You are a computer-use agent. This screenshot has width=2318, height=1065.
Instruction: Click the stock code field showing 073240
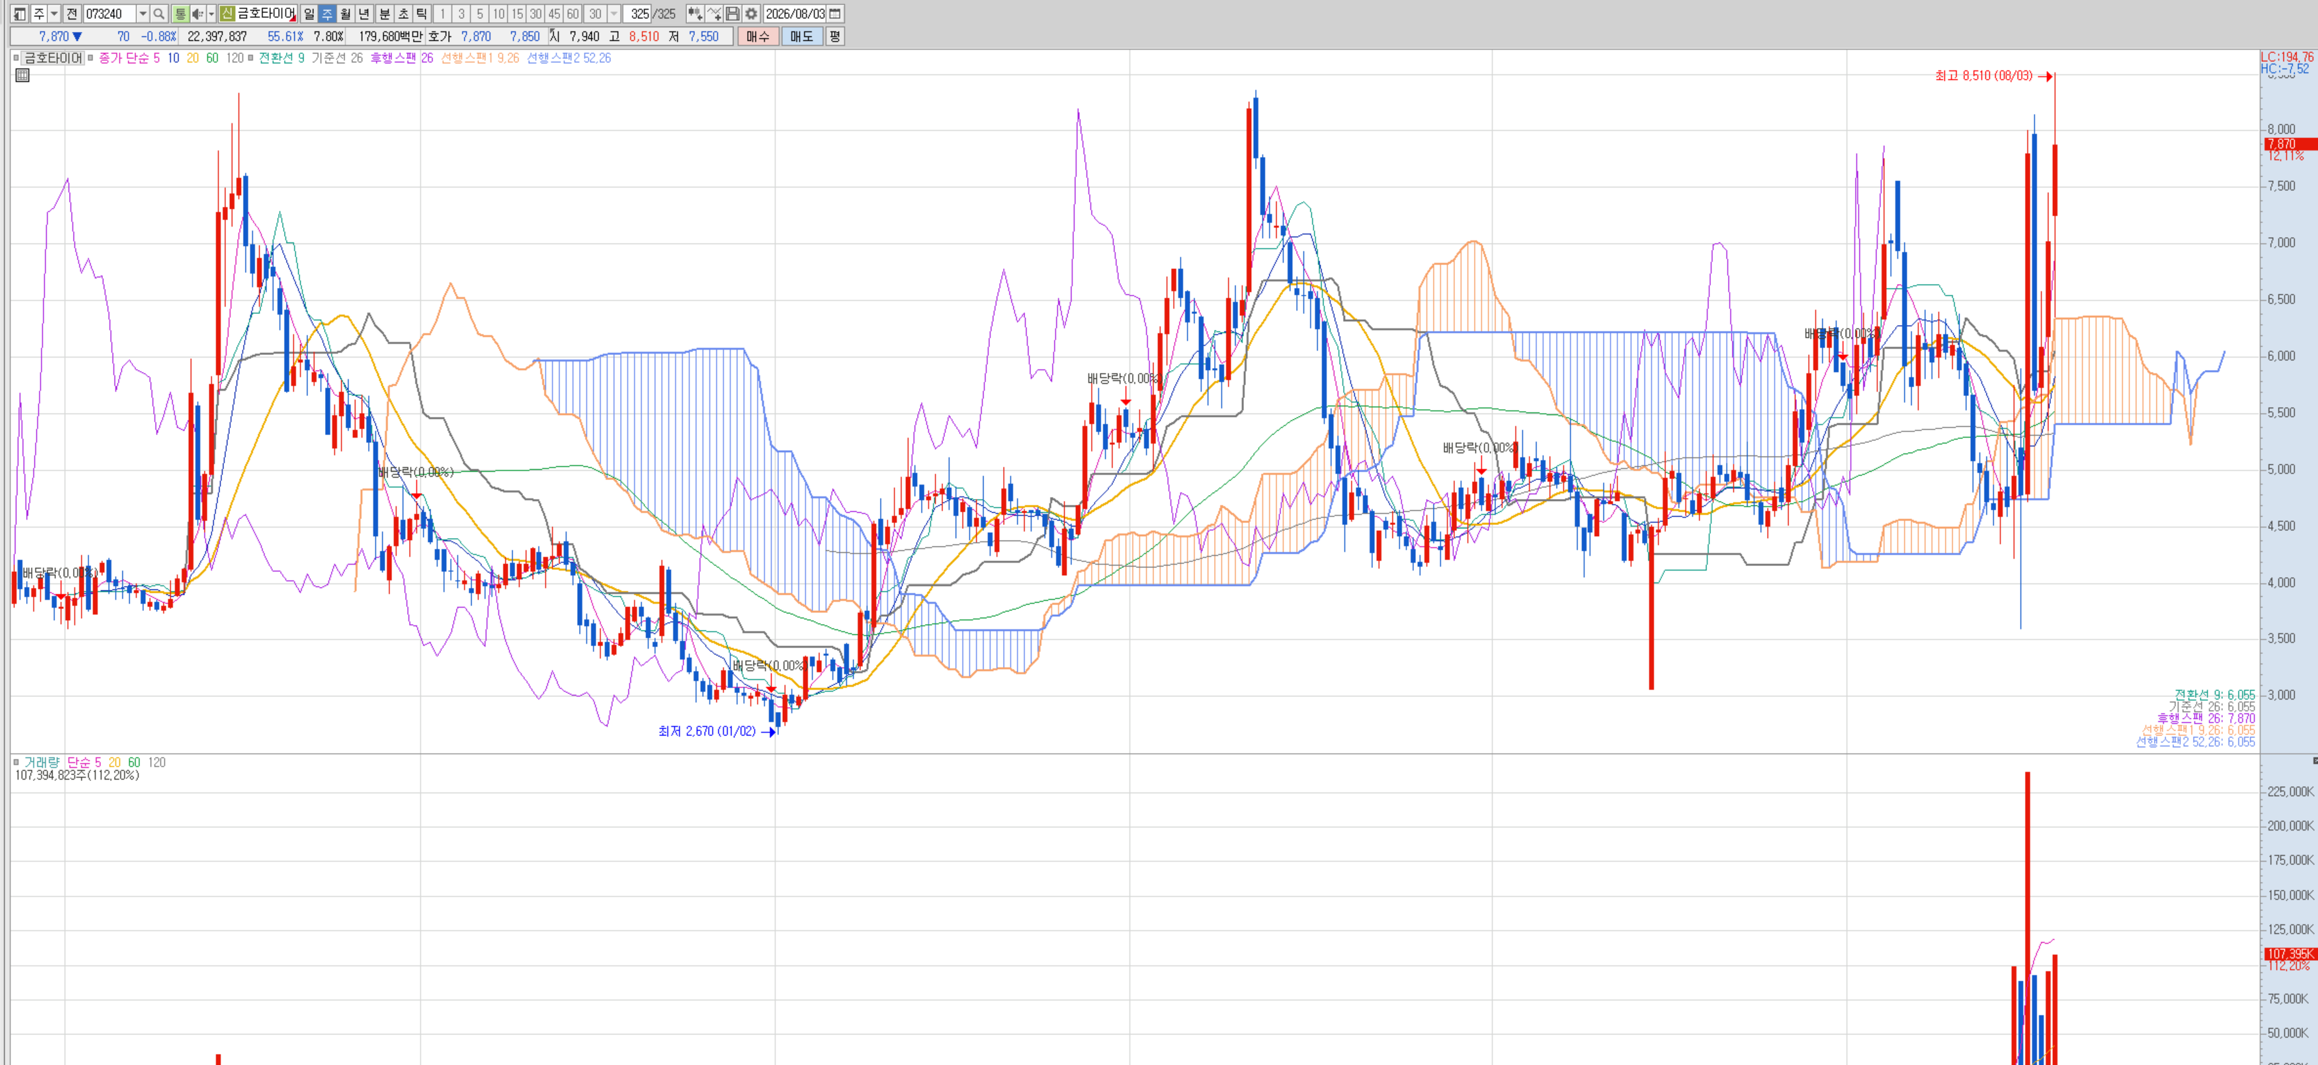(x=109, y=14)
